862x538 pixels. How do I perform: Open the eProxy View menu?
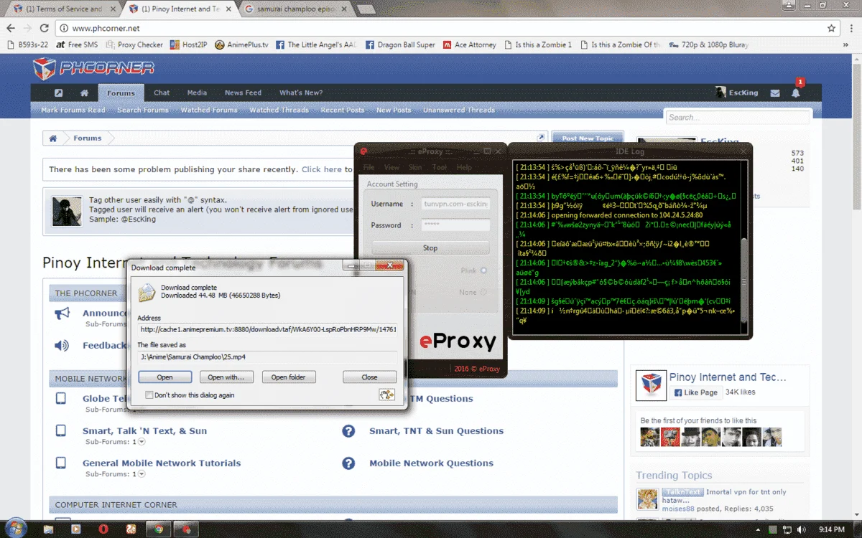click(391, 167)
